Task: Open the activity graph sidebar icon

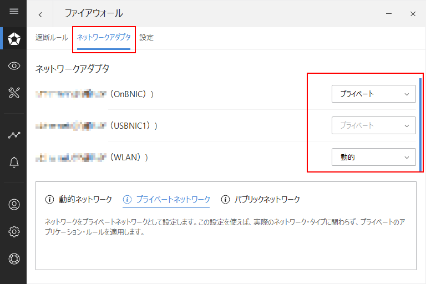Action: (14, 135)
